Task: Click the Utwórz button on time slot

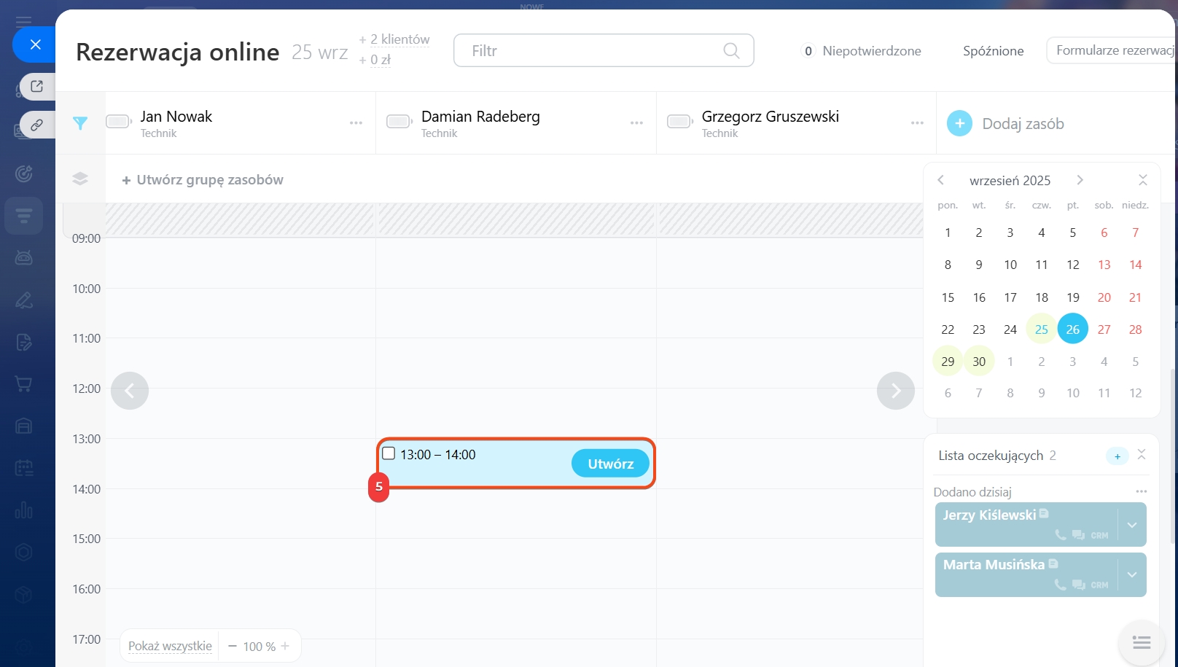Action: [610, 464]
